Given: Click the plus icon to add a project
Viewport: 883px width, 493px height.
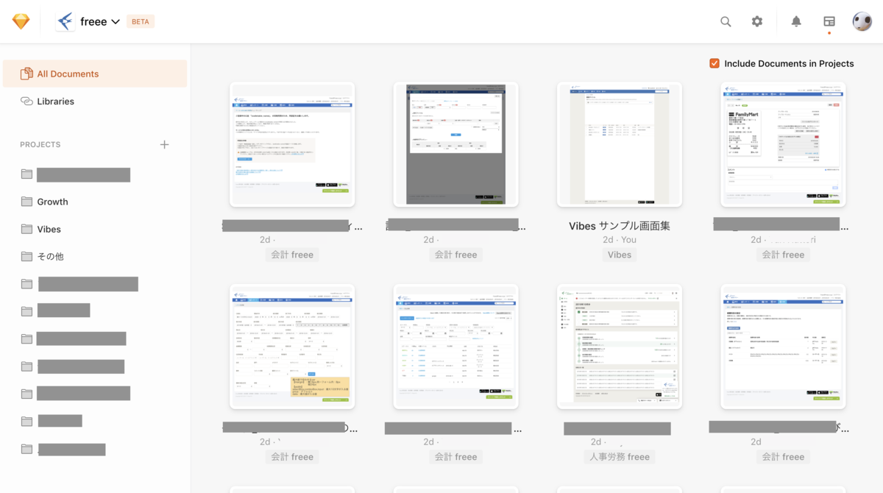Looking at the screenshot, I should pos(165,144).
